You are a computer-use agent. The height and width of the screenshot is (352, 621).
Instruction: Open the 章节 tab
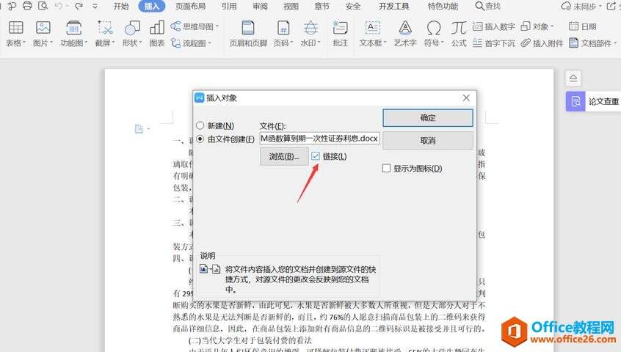(322, 7)
